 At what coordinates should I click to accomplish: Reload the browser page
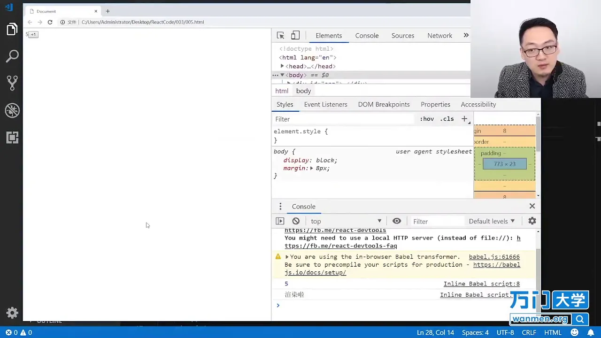click(50, 22)
